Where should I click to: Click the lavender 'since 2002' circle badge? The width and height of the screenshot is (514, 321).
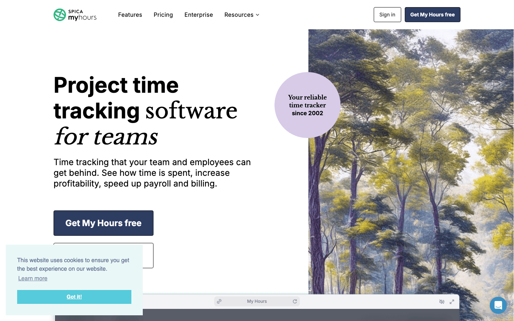tap(307, 105)
